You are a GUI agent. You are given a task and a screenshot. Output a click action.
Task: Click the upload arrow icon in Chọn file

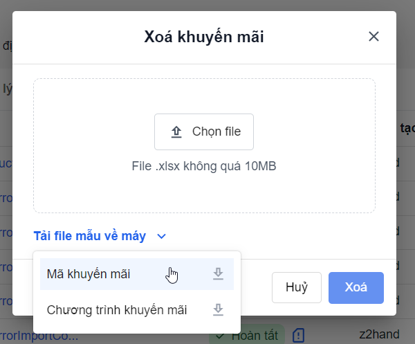coord(176,132)
